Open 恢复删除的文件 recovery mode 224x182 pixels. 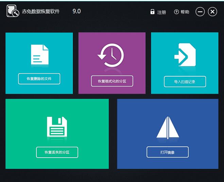coord(39,79)
